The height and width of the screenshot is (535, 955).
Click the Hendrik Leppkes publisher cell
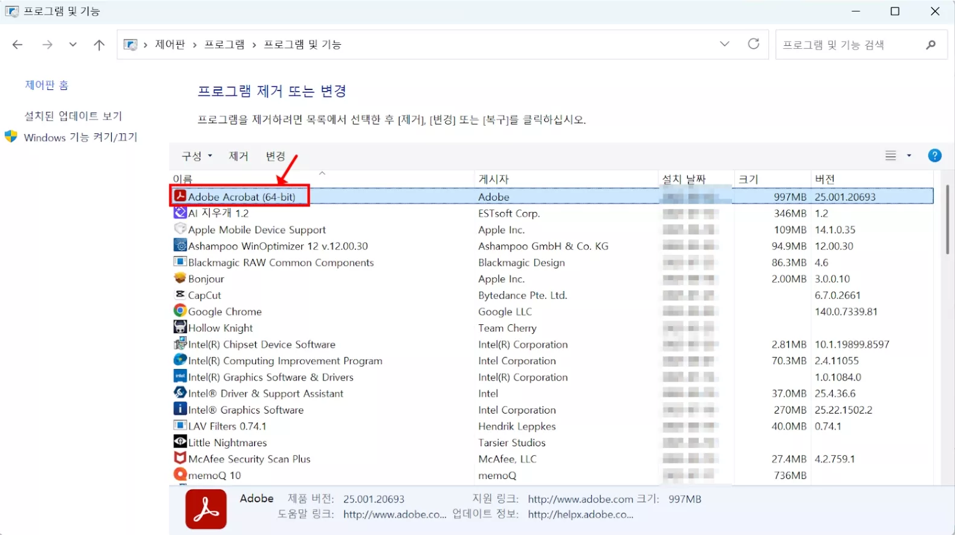click(517, 426)
